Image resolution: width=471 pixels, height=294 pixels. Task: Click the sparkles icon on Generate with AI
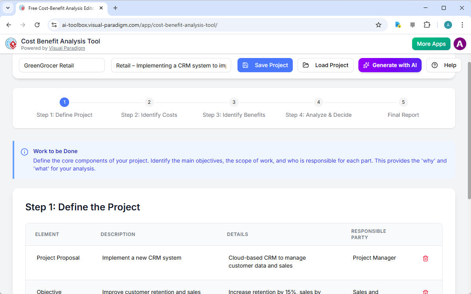[366, 65]
